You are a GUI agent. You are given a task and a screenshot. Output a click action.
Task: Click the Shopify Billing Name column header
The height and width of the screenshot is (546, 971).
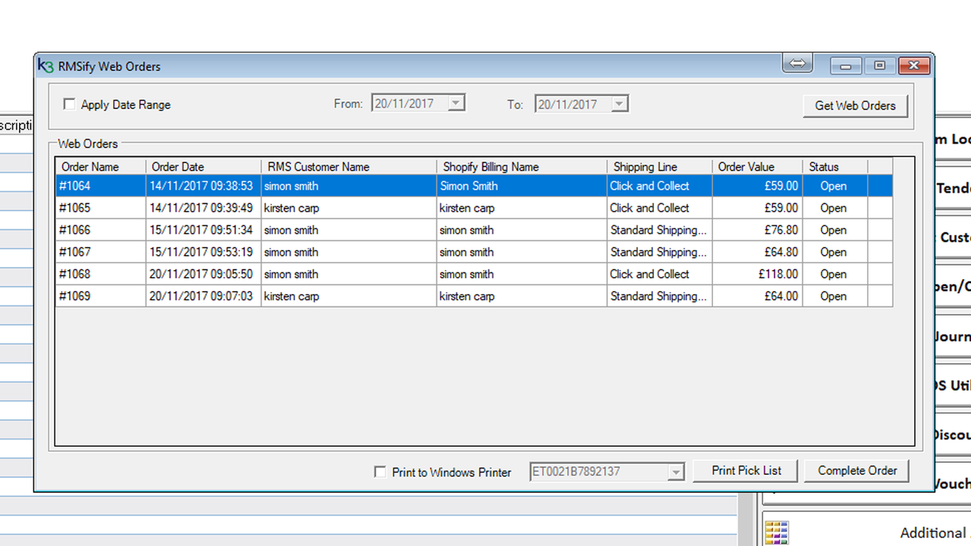pyautogui.click(x=522, y=167)
